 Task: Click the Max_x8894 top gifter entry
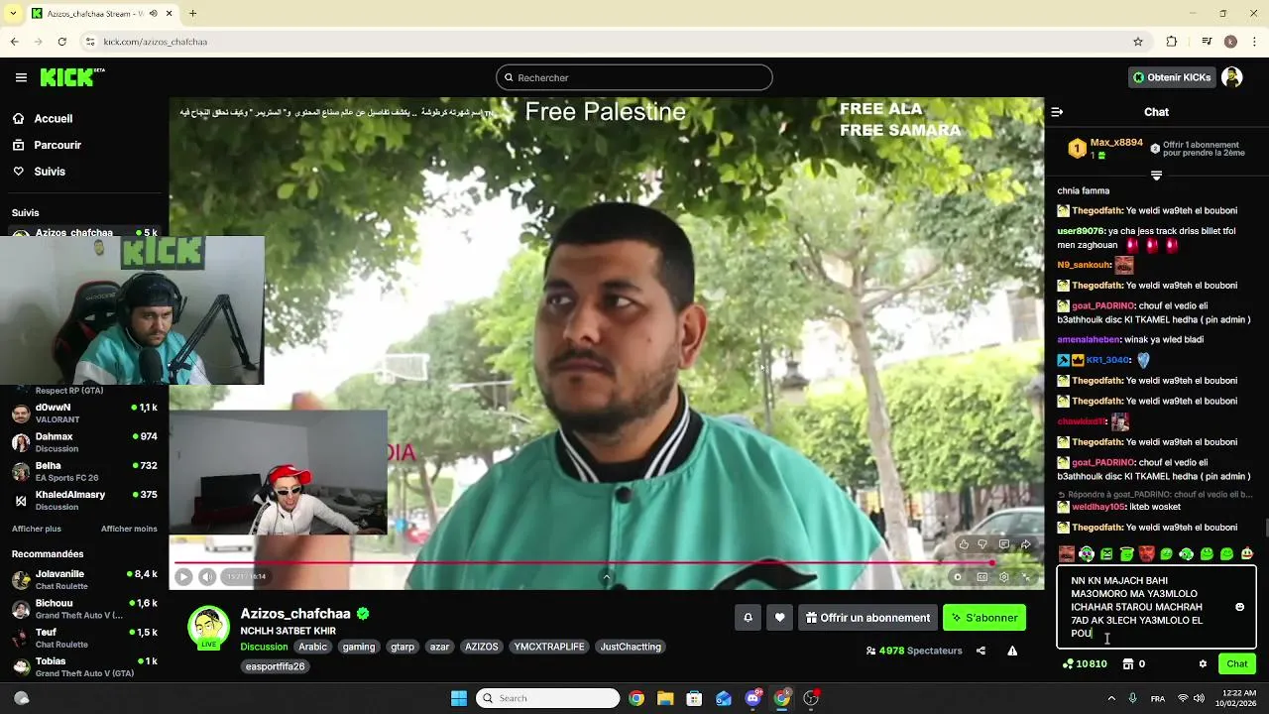[1104, 149]
